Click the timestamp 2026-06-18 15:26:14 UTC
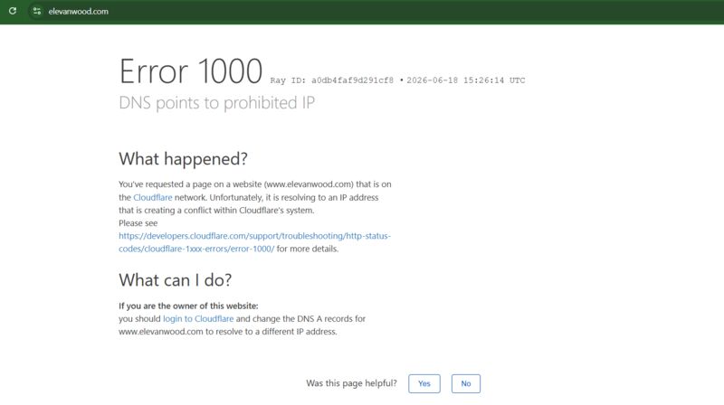This screenshot has height=405, width=724. (465, 80)
